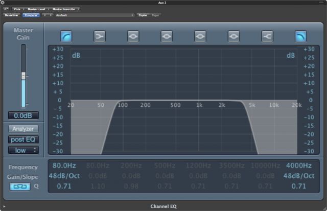
Task: Enable the high shelf band
Action: pos(267,36)
